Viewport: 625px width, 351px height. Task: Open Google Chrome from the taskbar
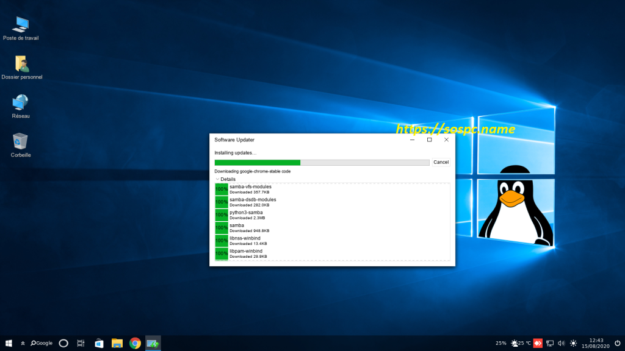tap(134, 342)
